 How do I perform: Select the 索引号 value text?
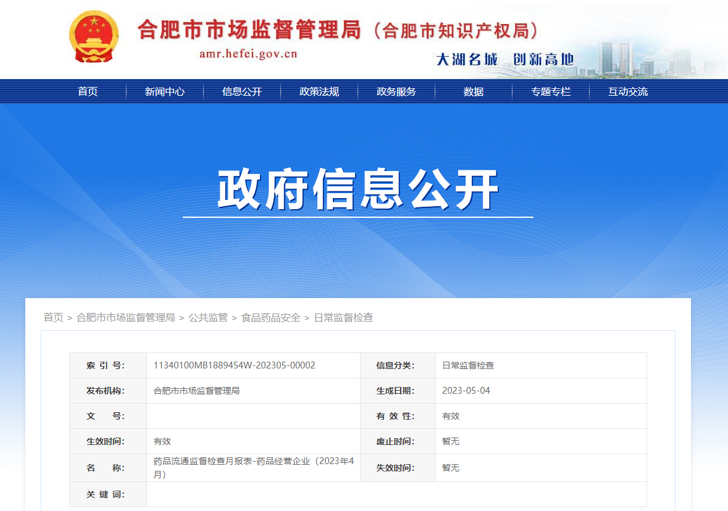233,365
